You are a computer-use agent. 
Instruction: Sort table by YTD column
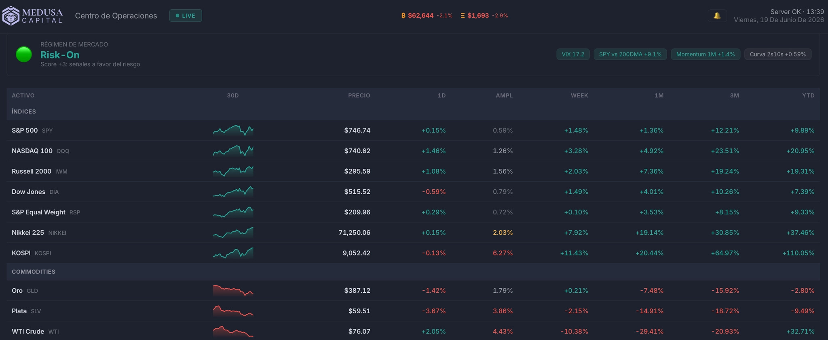point(808,95)
